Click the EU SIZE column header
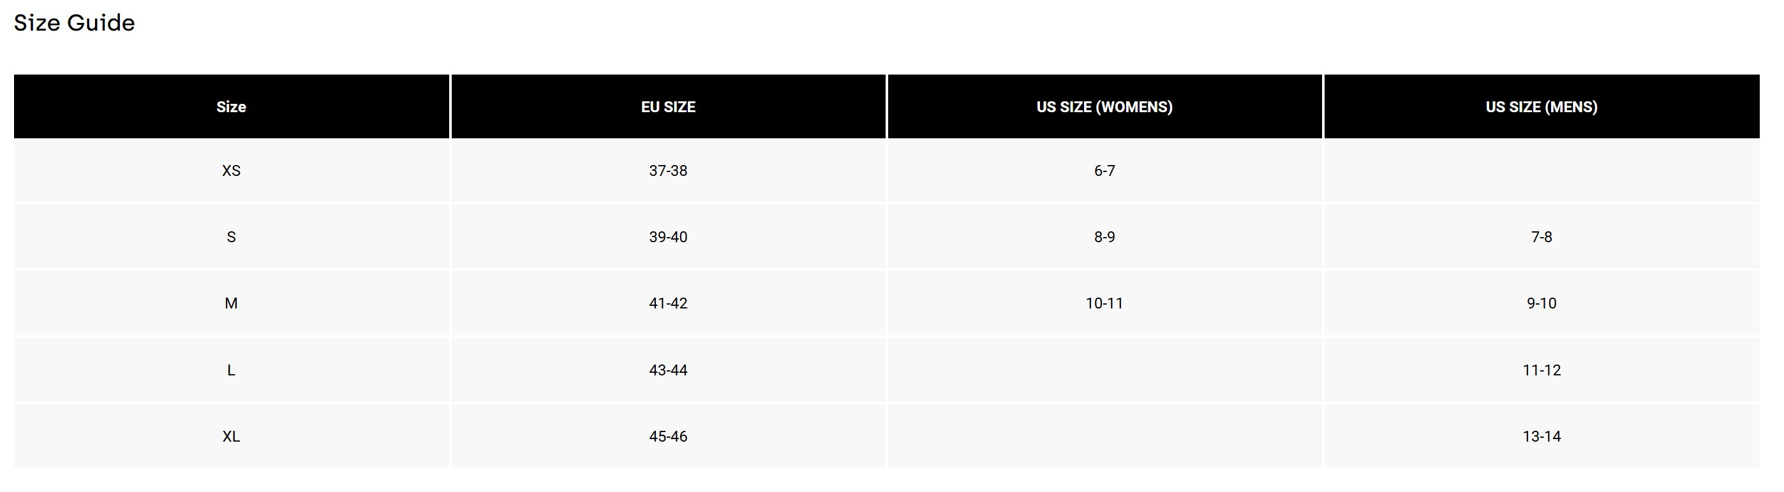 coord(668,106)
